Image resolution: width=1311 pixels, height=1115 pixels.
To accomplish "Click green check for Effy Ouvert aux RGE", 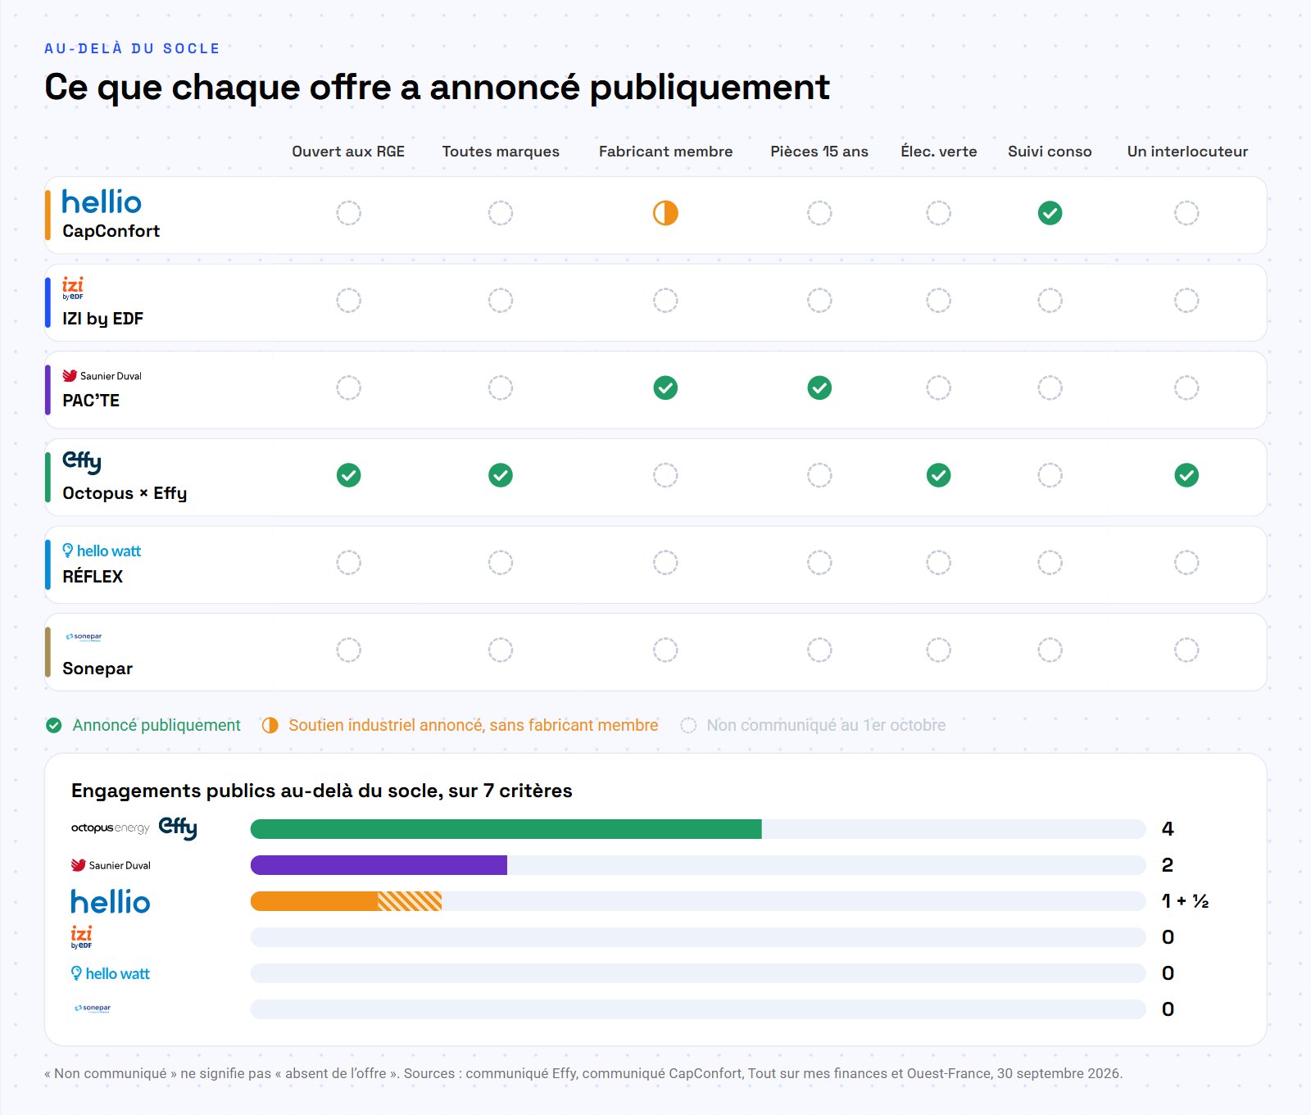I will [348, 475].
